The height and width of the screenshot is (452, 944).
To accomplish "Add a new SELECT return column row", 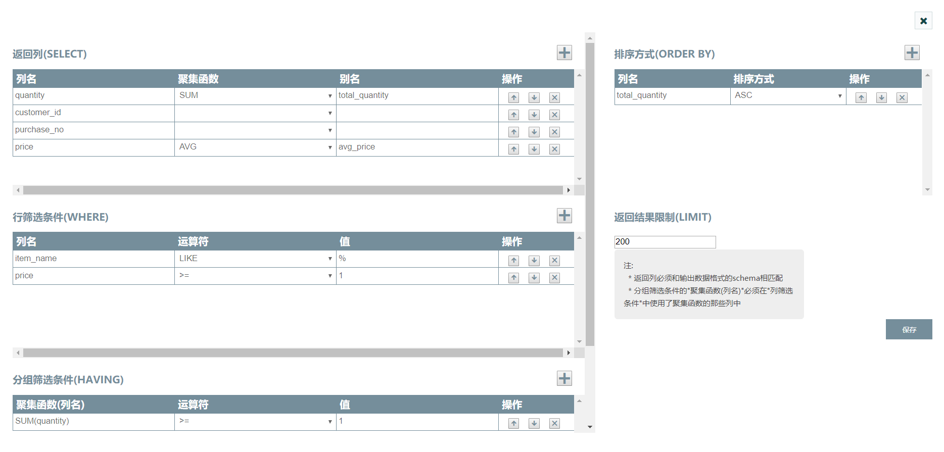I will 564,53.
